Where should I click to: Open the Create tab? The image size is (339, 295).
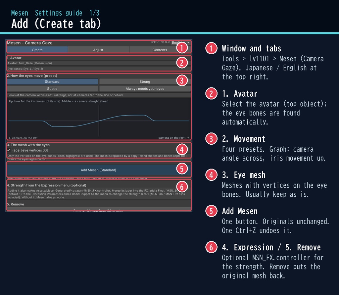point(37,50)
